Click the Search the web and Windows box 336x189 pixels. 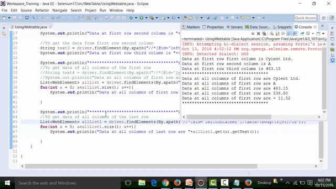(68, 183)
